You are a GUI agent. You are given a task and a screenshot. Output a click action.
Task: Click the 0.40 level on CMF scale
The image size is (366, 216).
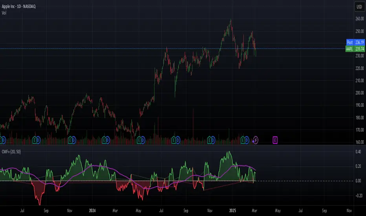coord(359,152)
